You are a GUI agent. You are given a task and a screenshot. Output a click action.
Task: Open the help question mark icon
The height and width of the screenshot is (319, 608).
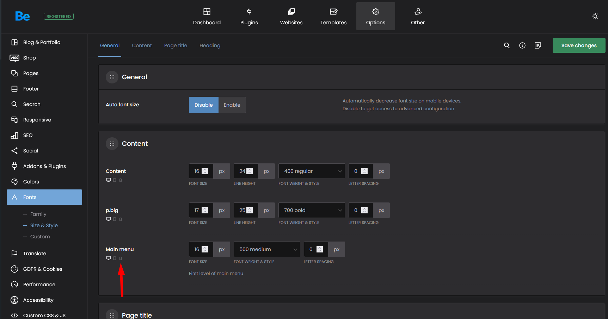[x=522, y=45]
